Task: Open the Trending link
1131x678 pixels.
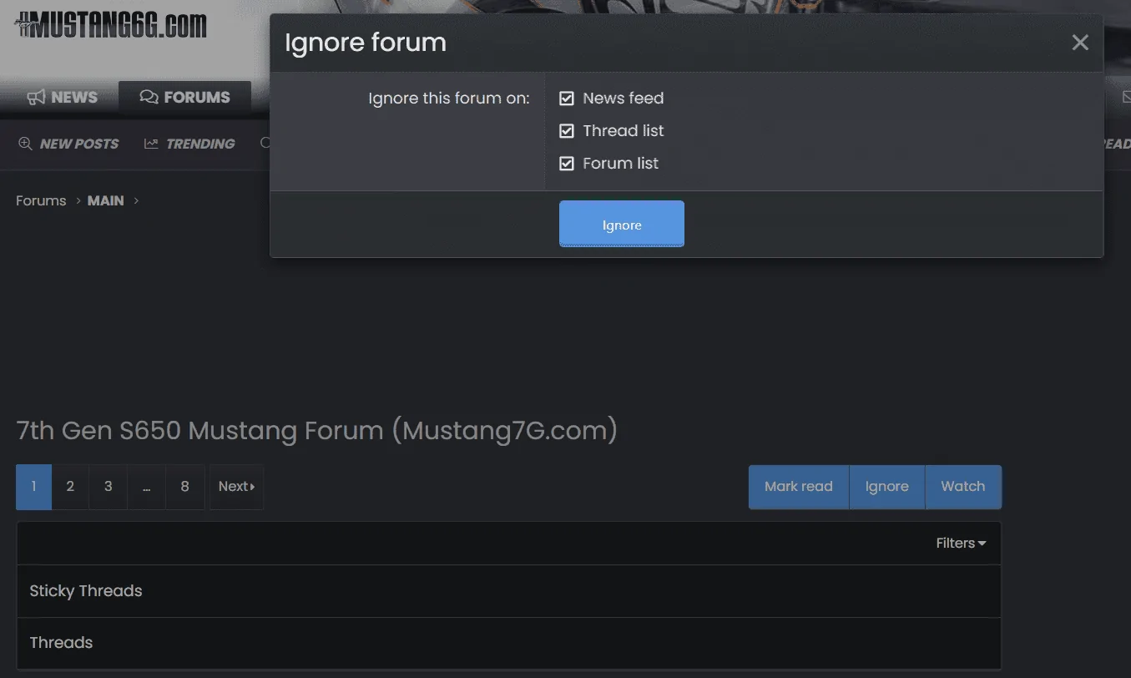Action: pyautogui.click(x=189, y=144)
